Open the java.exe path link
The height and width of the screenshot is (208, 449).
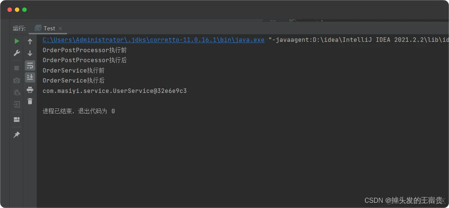tap(154, 40)
